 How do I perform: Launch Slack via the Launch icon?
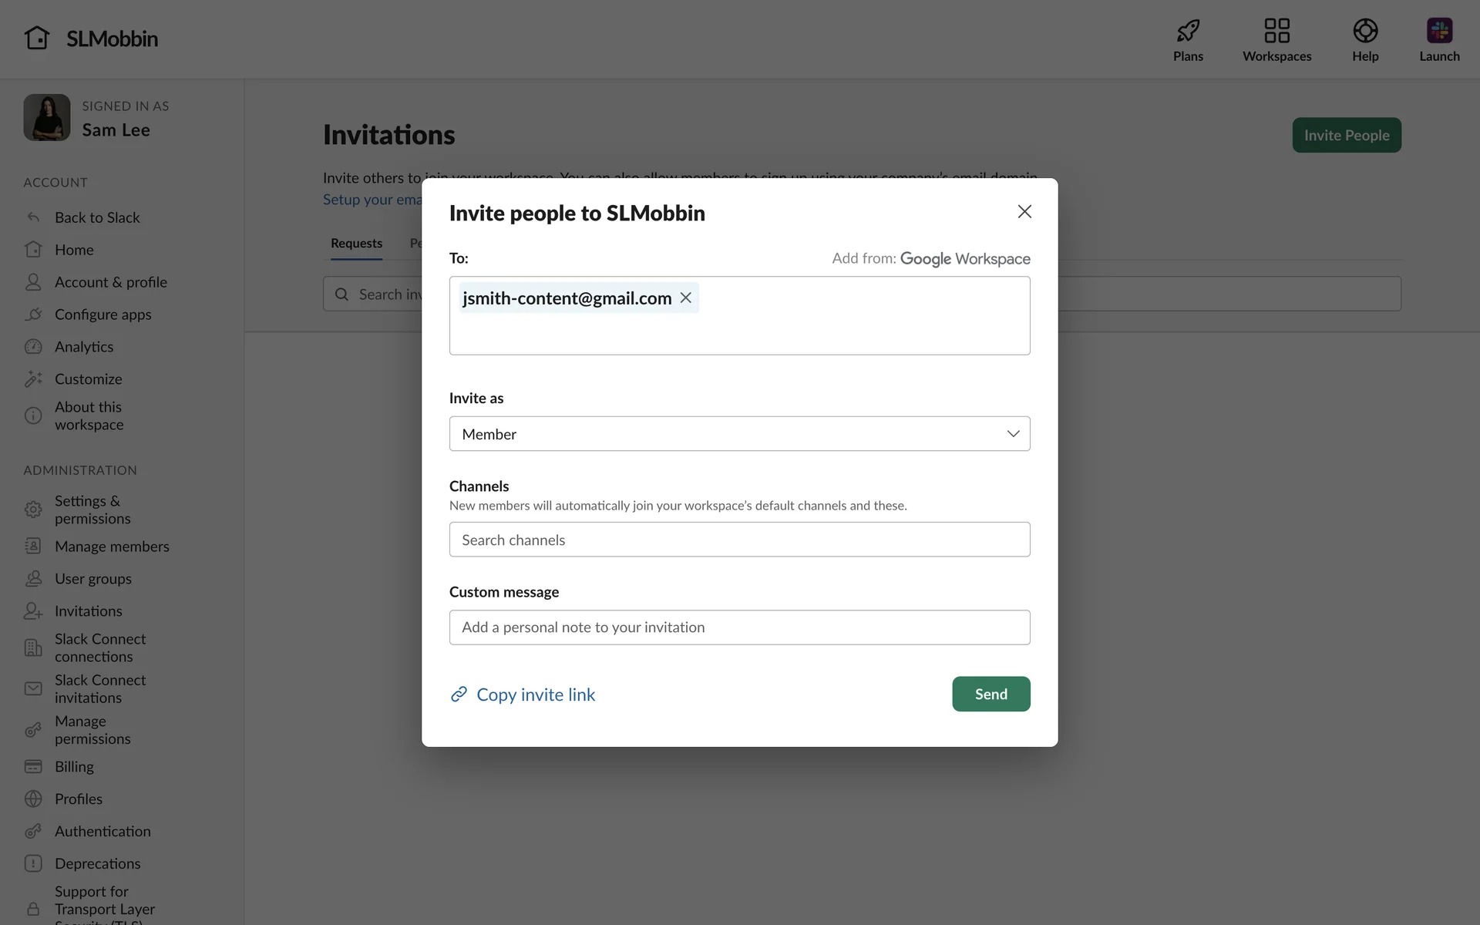point(1438,31)
